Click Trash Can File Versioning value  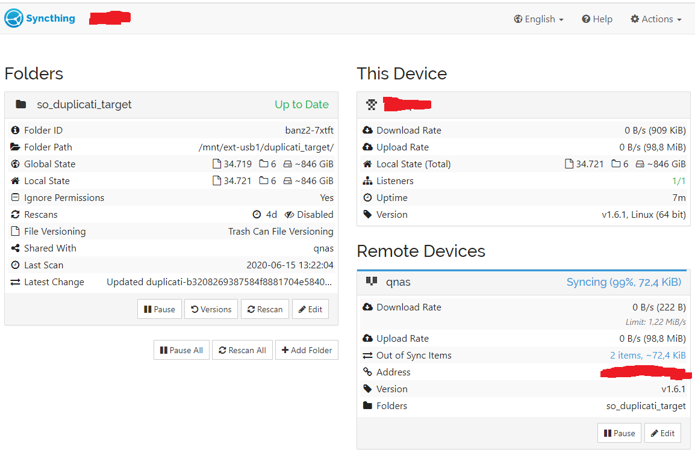click(x=281, y=231)
